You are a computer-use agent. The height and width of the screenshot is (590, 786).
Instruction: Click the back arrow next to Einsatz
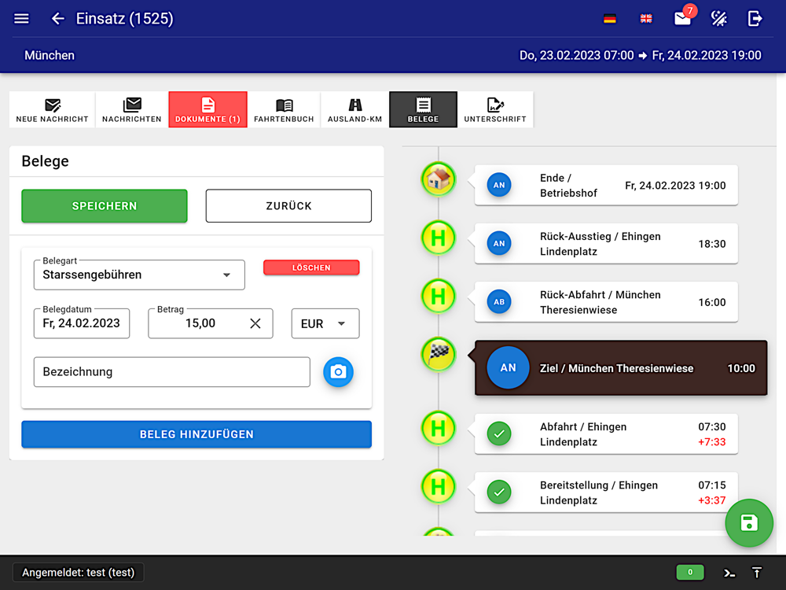pyautogui.click(x=57, y=19)
